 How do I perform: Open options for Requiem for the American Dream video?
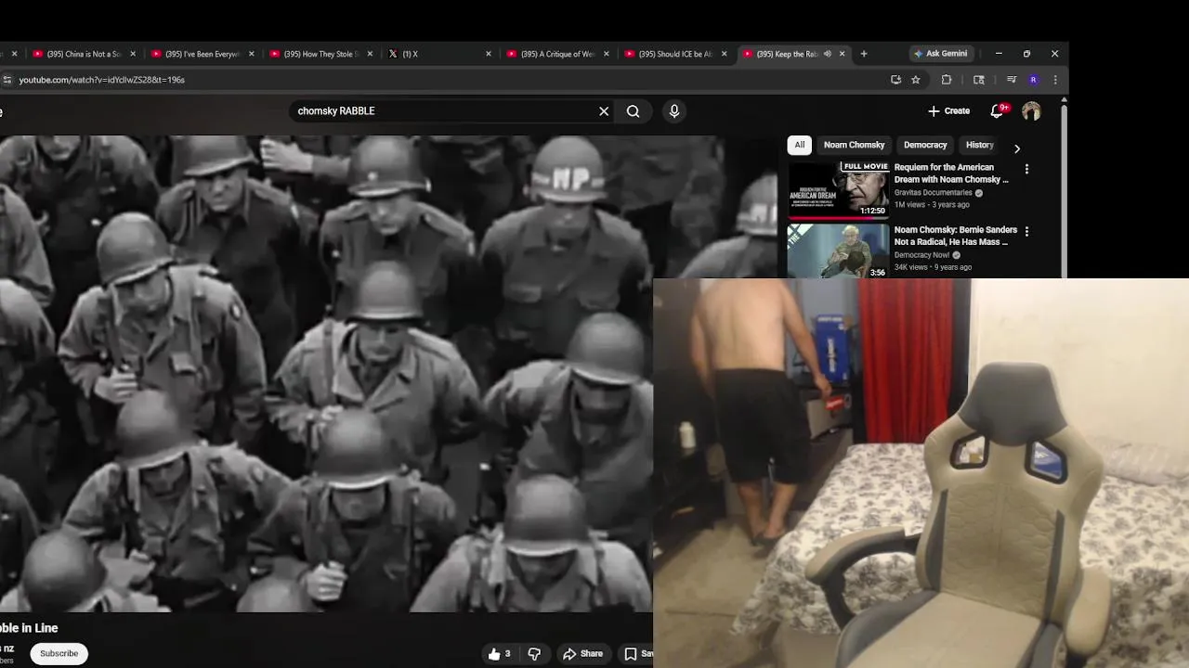1026,169
